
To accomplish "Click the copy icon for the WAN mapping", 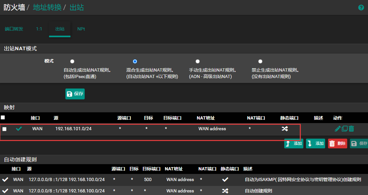I will [345, 129].
